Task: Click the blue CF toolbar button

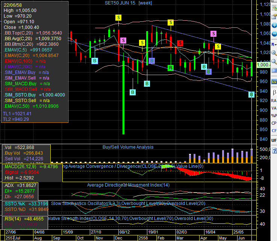Action: coord(274,131)
